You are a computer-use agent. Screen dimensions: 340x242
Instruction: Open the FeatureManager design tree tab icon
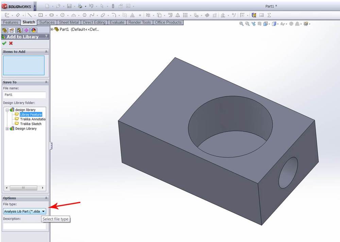[x=5, y=30]
